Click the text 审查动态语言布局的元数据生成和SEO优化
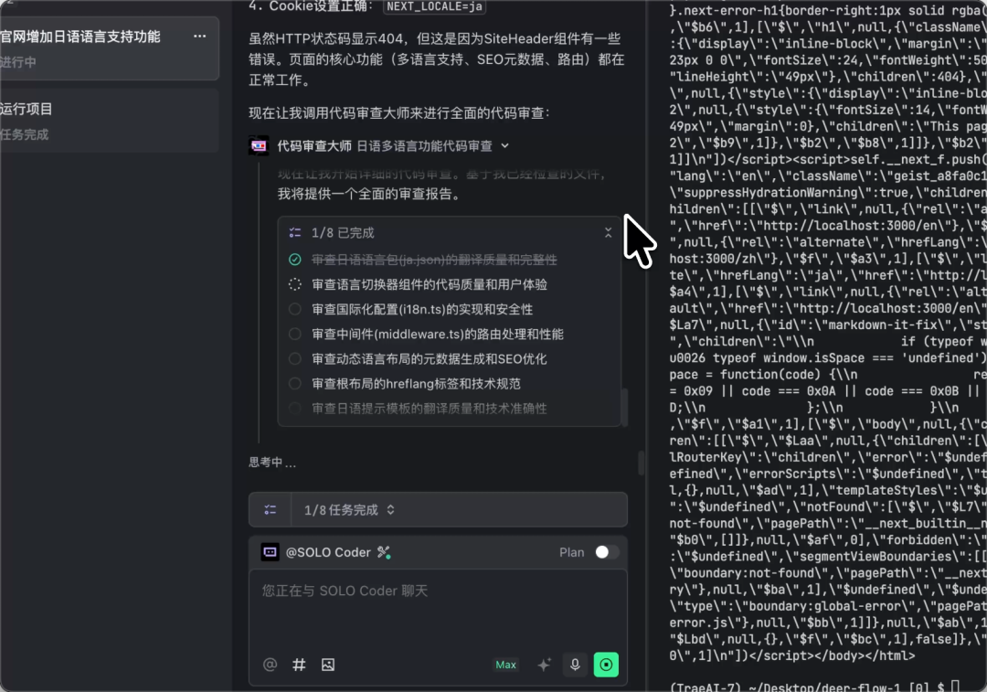Image resolution: width=987 pixels, height=692 pixels. (x=430, y=359)
